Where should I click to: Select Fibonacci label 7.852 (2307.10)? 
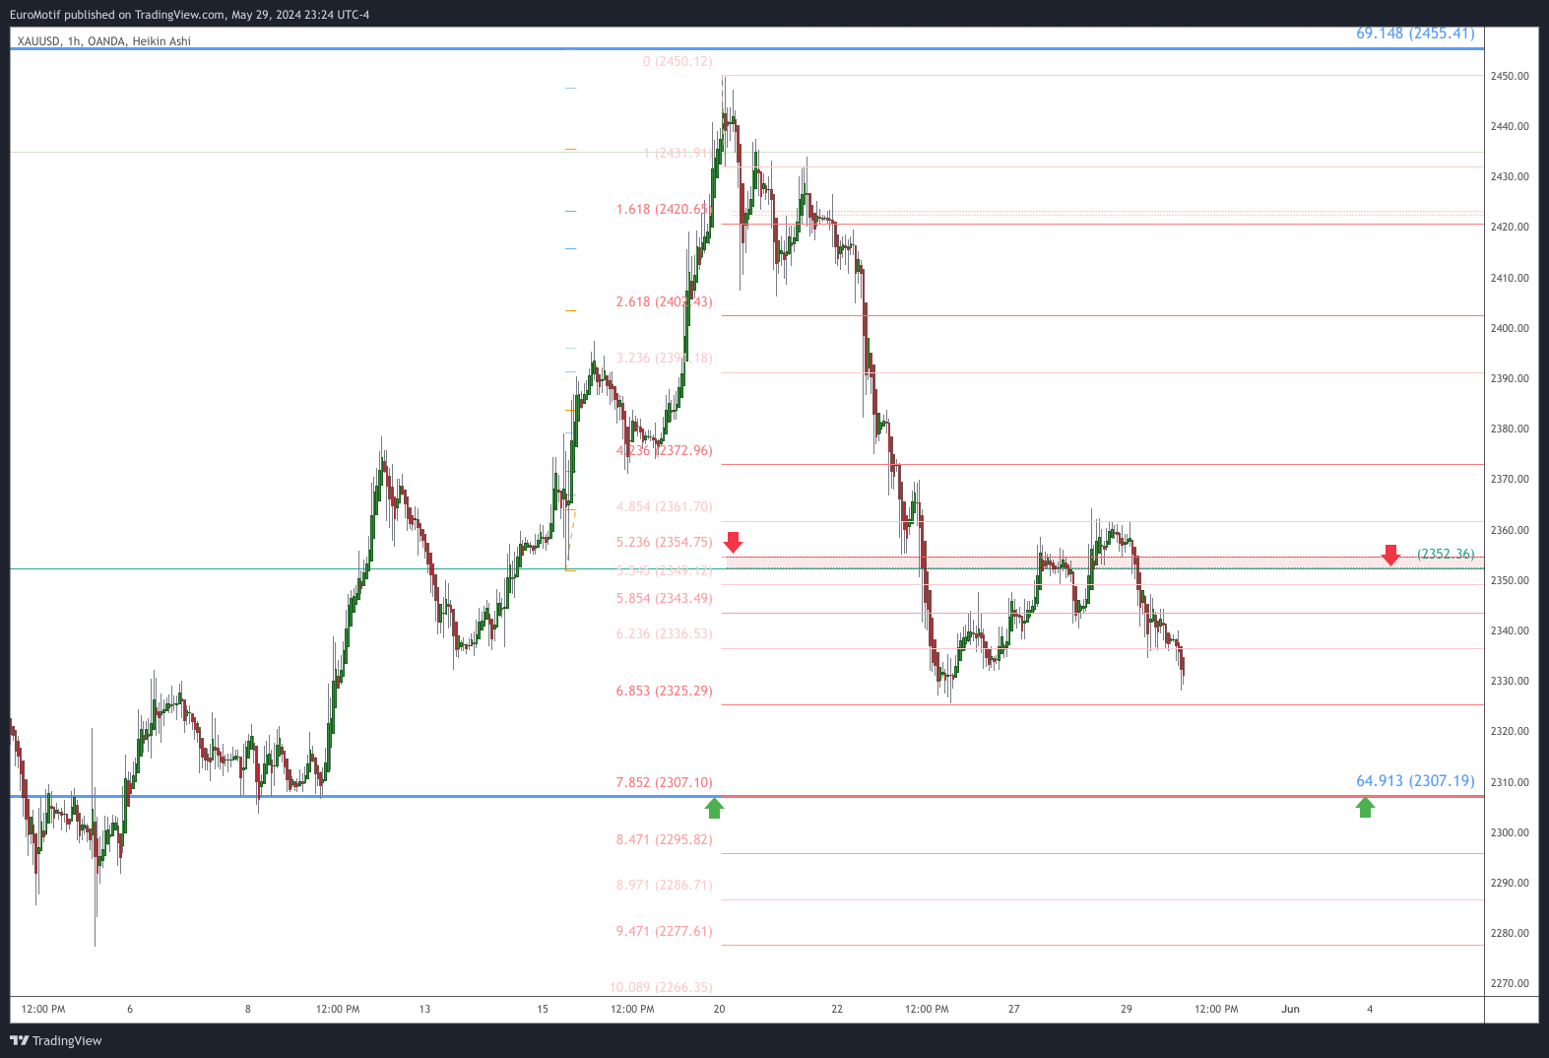tap(665, 782)
